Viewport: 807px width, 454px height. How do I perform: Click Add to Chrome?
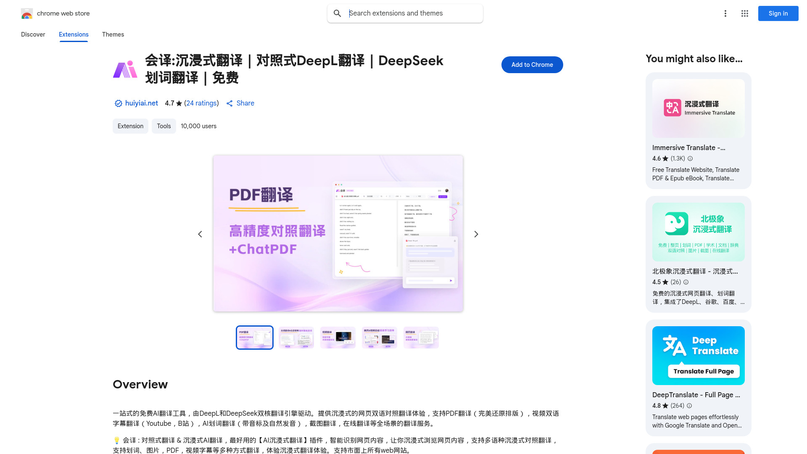[532, 65]
